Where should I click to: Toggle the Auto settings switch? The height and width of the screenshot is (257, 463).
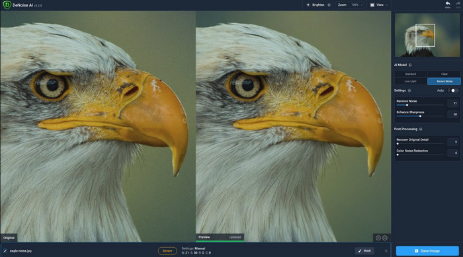[x=454, y=91]
